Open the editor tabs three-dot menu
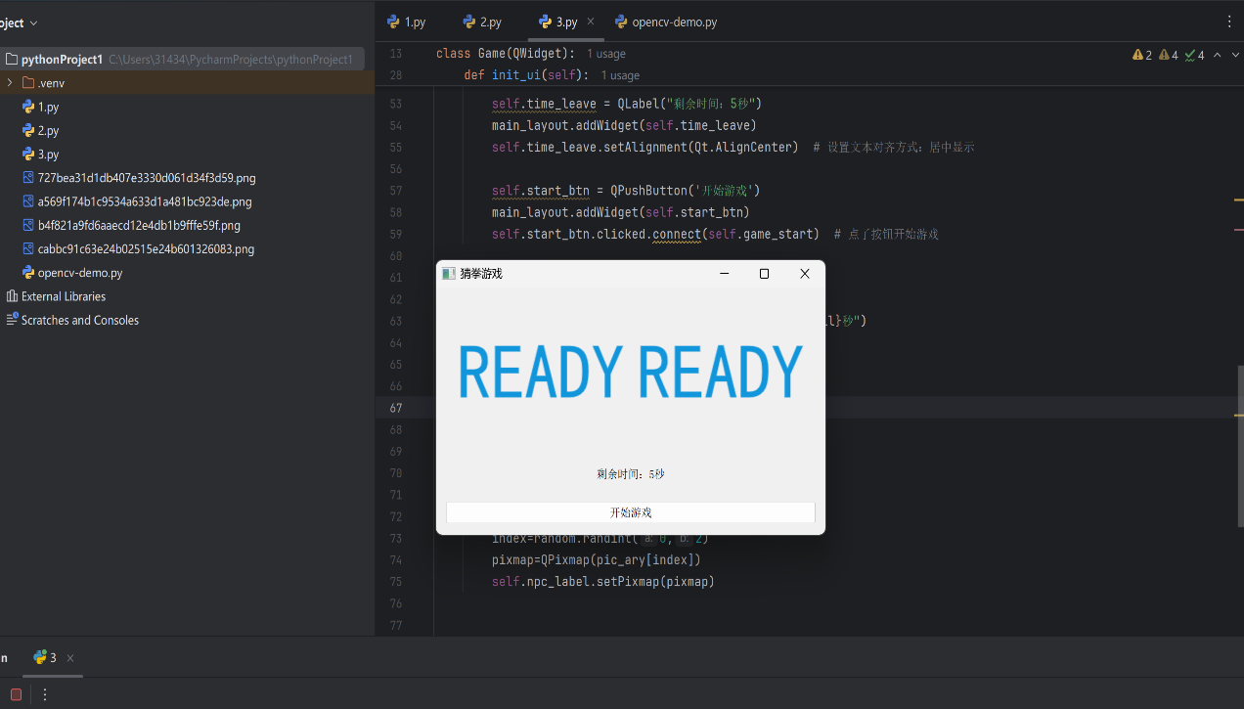 [x=1229, y=22]
